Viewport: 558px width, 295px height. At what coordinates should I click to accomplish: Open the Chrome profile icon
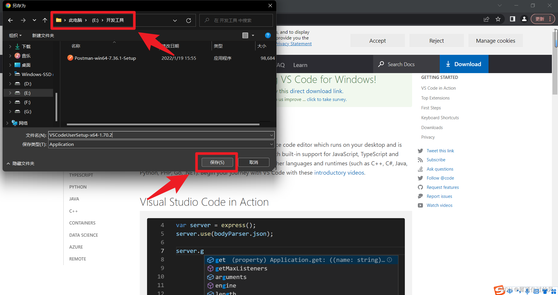click(524, 19)
